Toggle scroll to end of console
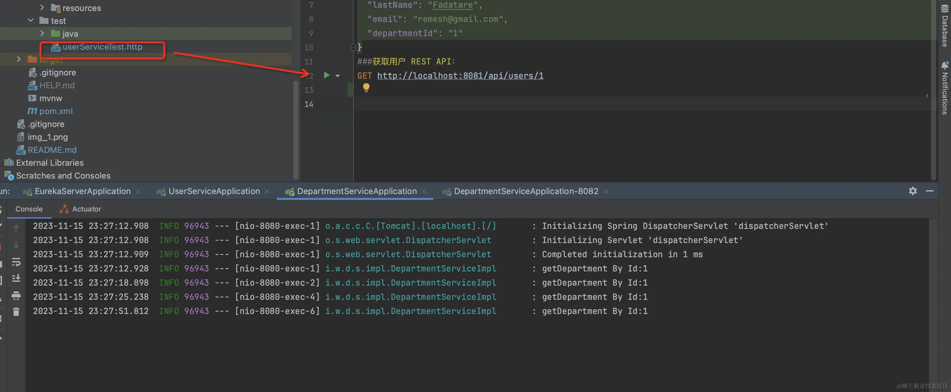951x392 pixels. point(16,279)
